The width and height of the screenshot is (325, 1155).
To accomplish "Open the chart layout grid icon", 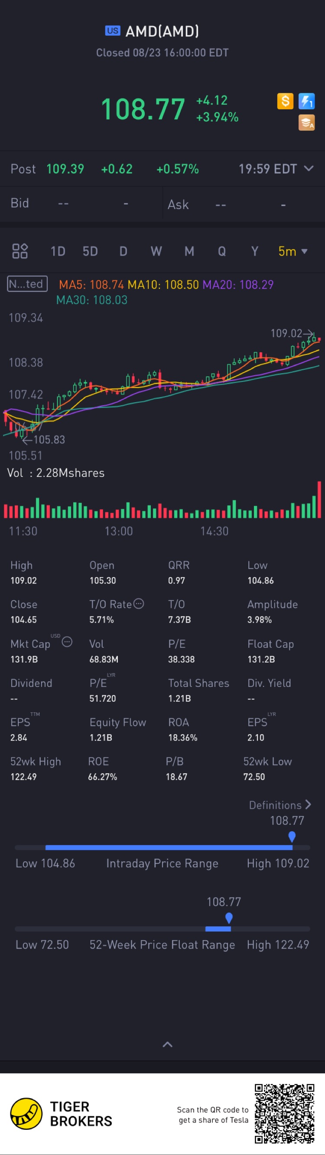I will point(19,251).
